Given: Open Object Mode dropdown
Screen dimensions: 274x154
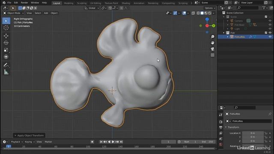Looking at the screenshot, I should [14, 13].
